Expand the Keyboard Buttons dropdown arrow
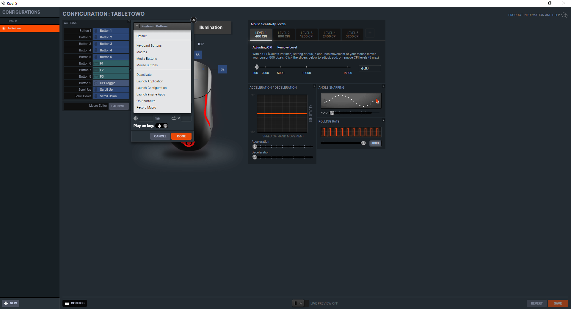This screenshot has height=309, width=571. pos(137,26)
